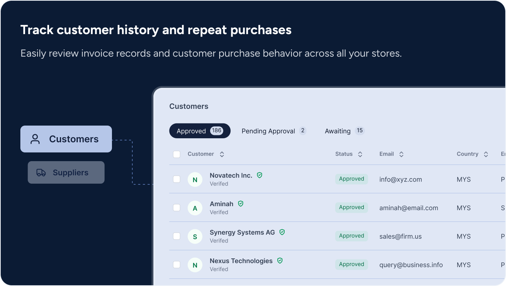The width and height of the screenshot is (506, 286).
Task: Click the Suppliers button
Action: click(x=66, y=172)
